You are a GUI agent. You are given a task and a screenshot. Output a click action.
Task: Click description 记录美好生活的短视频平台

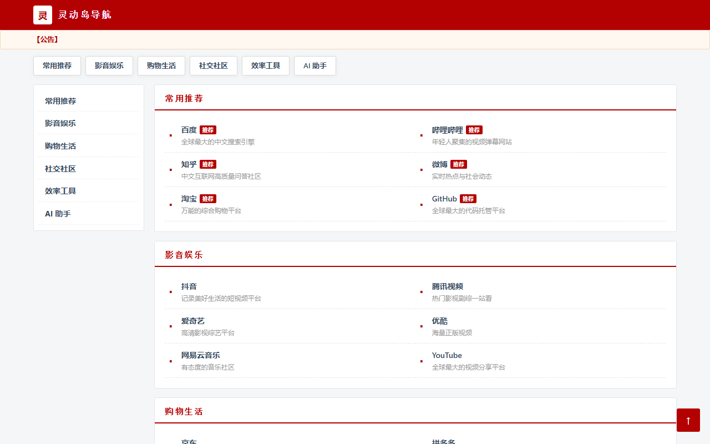click(x=221, y=299)
